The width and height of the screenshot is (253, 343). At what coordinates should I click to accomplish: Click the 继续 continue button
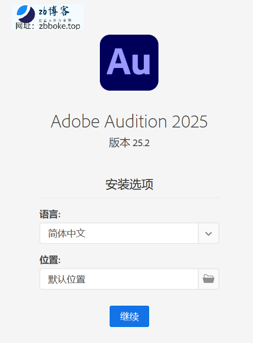[129, 316]
